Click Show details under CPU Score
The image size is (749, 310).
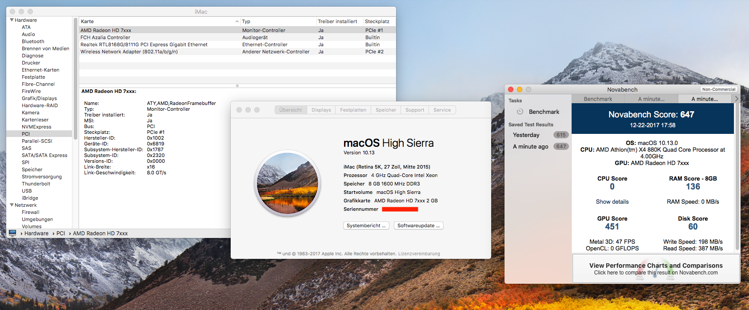[x=612, y=201]
